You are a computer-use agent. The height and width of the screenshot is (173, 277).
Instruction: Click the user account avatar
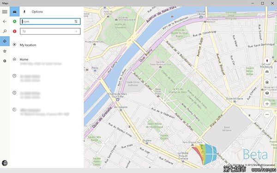pyautogui.click(x=5, y=163)
